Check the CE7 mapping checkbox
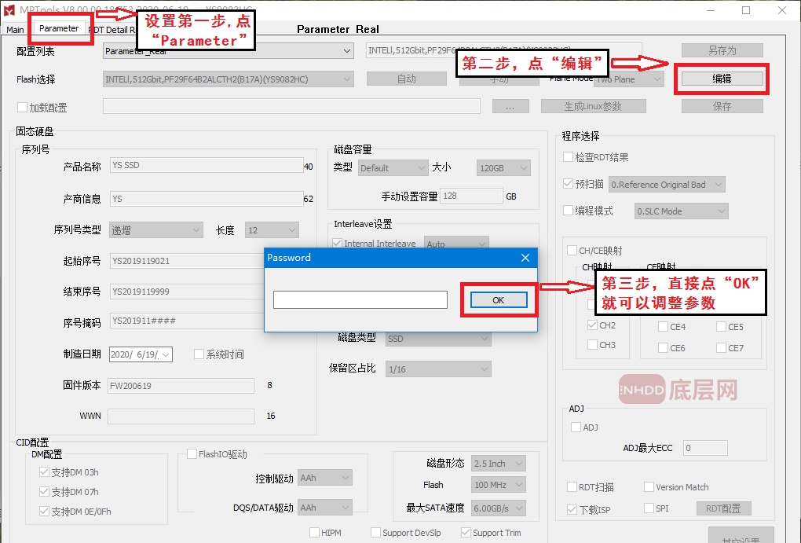The height and width of the screenshot is (543, 801). click(721, 348)
